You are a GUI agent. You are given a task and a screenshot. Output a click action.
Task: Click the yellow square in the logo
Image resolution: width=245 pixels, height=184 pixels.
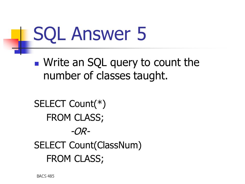coord(17,35)
